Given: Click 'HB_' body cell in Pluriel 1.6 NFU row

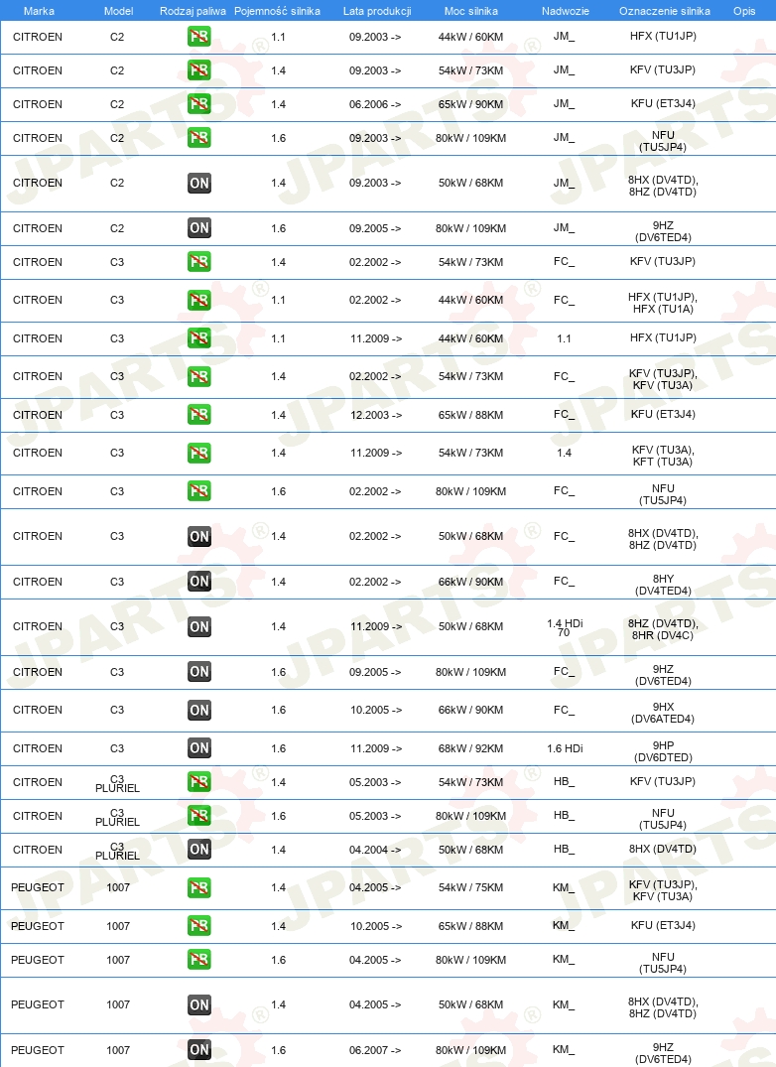Looking at the screenshot, I should pyautogui.click(x=564, y=815).
